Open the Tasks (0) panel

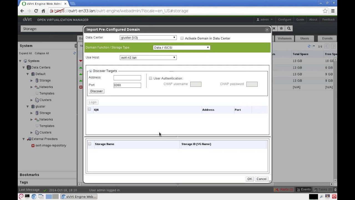pyautogui.click(x=323, y=189)
